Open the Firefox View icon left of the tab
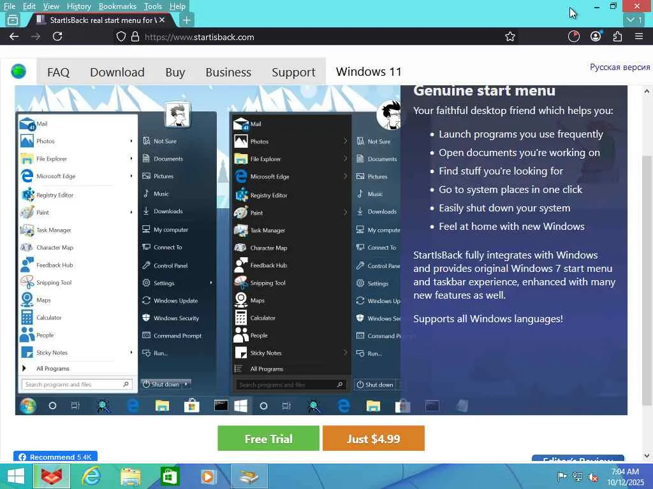 tap(13, 20)
